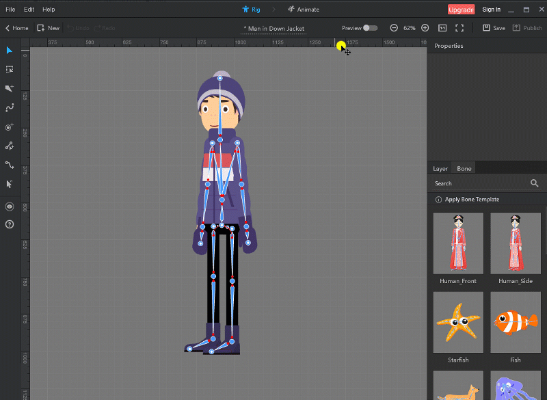Open the Layer tab in right panel
Viewport: 547px width, 400px height.
click(440, 168)
